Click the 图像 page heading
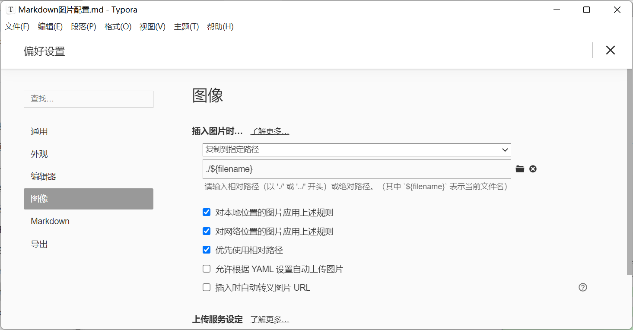Viewport: 633px width, 330px height. click(208, 95)
